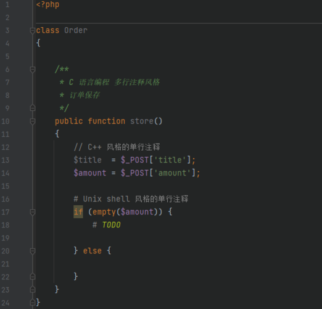Click $_POST on line 13
Image resolution: width=322 pixels, height=309 pixels.
click(x=134, y=160)
